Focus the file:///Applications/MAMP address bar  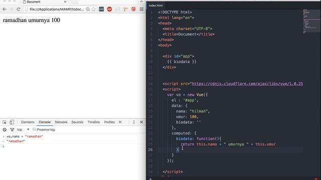(56, 9)
